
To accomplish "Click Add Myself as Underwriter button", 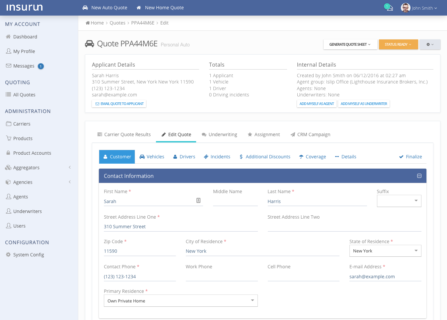I will click(364, 104).
